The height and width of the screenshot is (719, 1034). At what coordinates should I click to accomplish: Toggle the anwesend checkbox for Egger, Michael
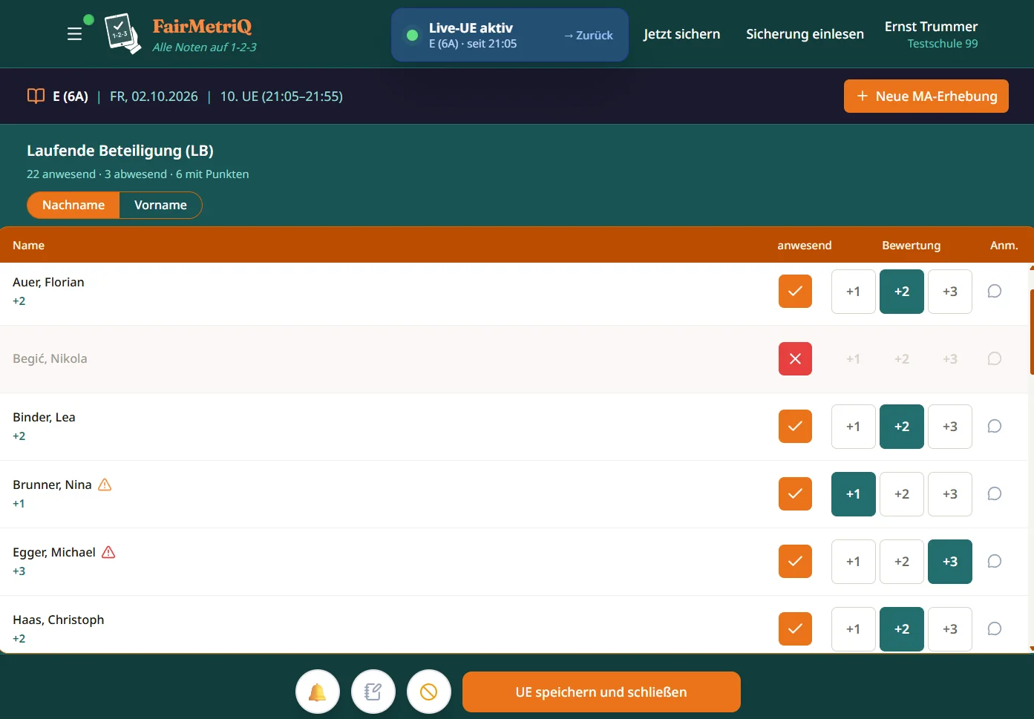(795, 561)
